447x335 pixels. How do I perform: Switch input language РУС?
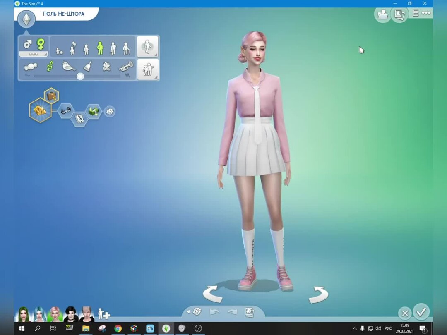click(388, 328)
